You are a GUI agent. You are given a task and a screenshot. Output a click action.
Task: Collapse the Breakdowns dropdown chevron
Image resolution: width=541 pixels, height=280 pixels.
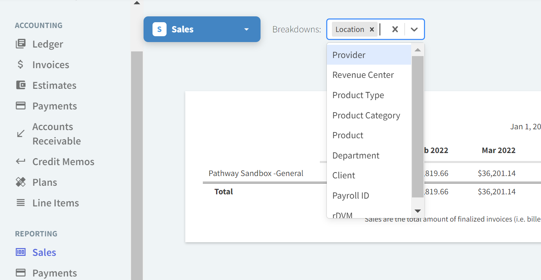(x=414, y=30)
